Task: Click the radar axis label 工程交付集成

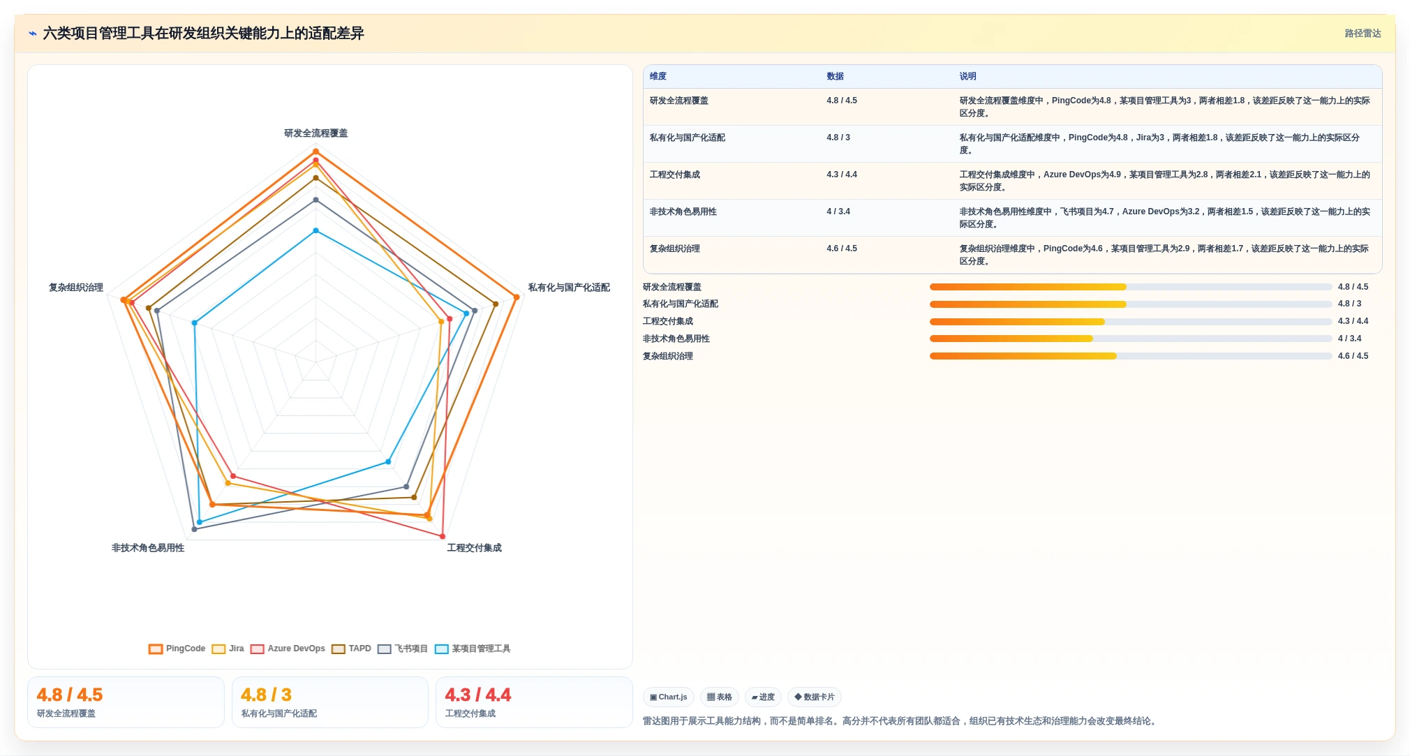Action: [474, 548]
